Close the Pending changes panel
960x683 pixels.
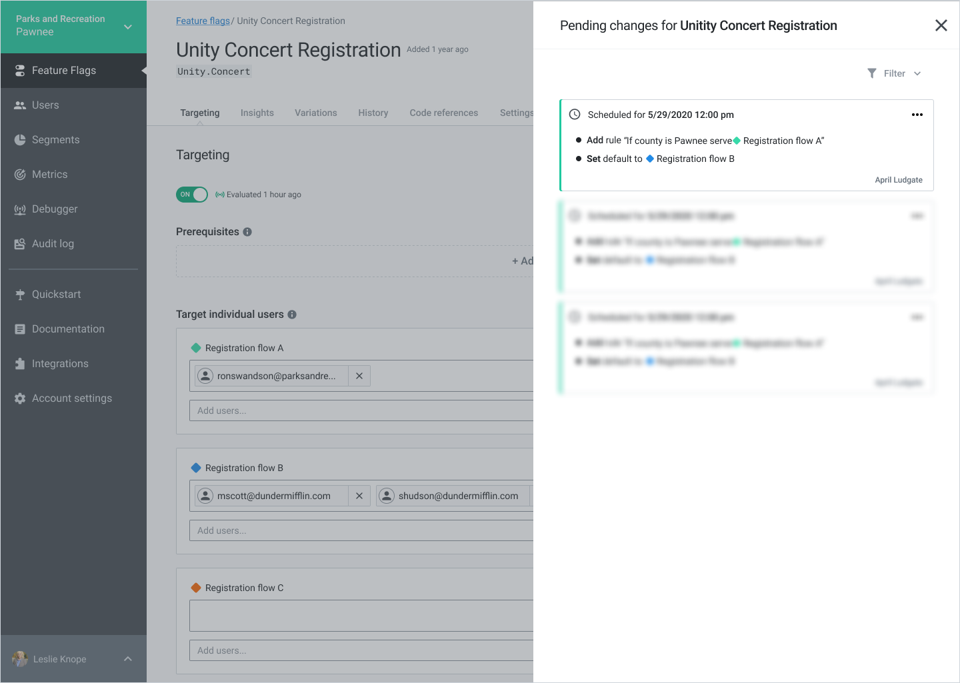(x=941, y=25)
